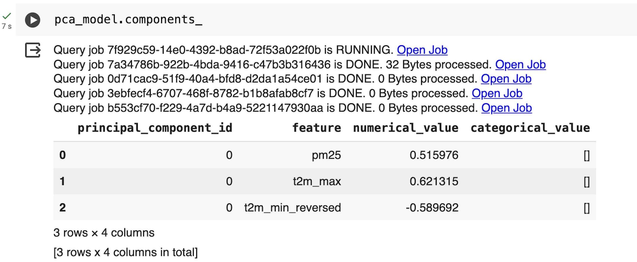This screenshot has height=262, width=637.
Task: Click 'Query job 0d71cac9... is DONE' text
Action: click(266, 79)
